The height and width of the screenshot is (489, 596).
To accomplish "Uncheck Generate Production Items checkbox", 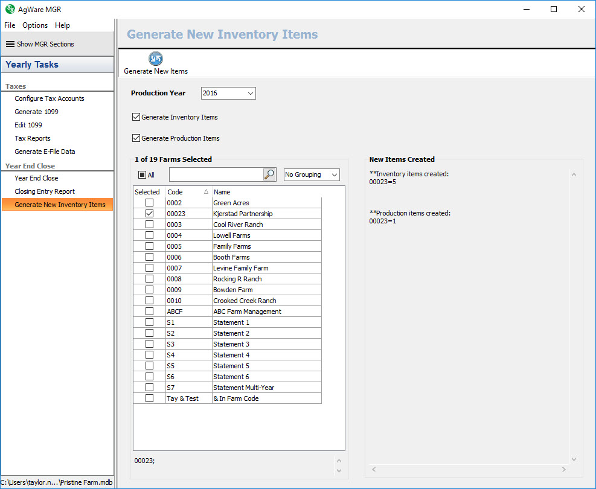I will click(x=136, y=138).
